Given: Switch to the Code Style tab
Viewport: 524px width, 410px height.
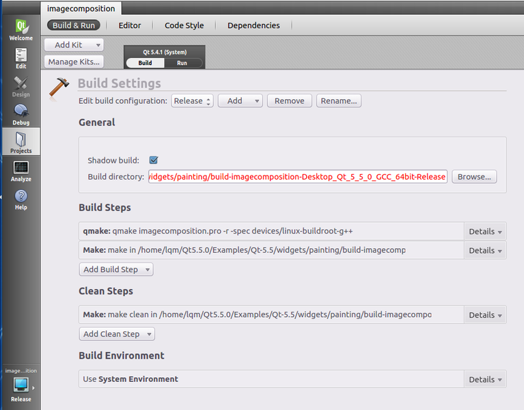Looking at the screenshot, I should [184, 25].
